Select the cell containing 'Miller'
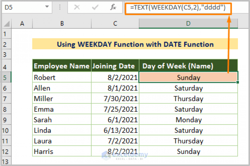Screen dimensions: 250x166 [x=62, y=98]
